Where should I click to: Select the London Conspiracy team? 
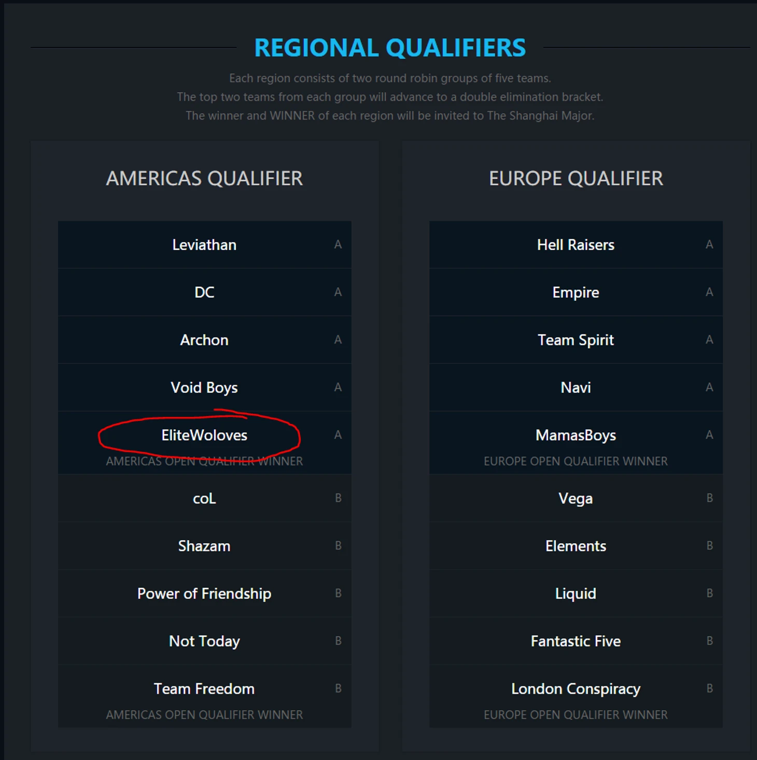click(576, 689)
